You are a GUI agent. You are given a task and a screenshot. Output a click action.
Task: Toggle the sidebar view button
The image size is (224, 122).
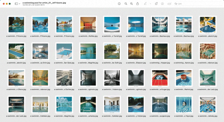[16, 4]
